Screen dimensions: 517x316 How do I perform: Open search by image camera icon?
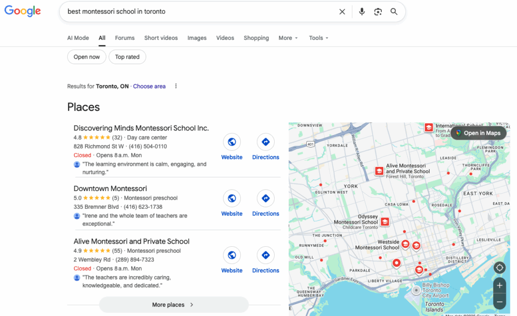pos(378,12)
